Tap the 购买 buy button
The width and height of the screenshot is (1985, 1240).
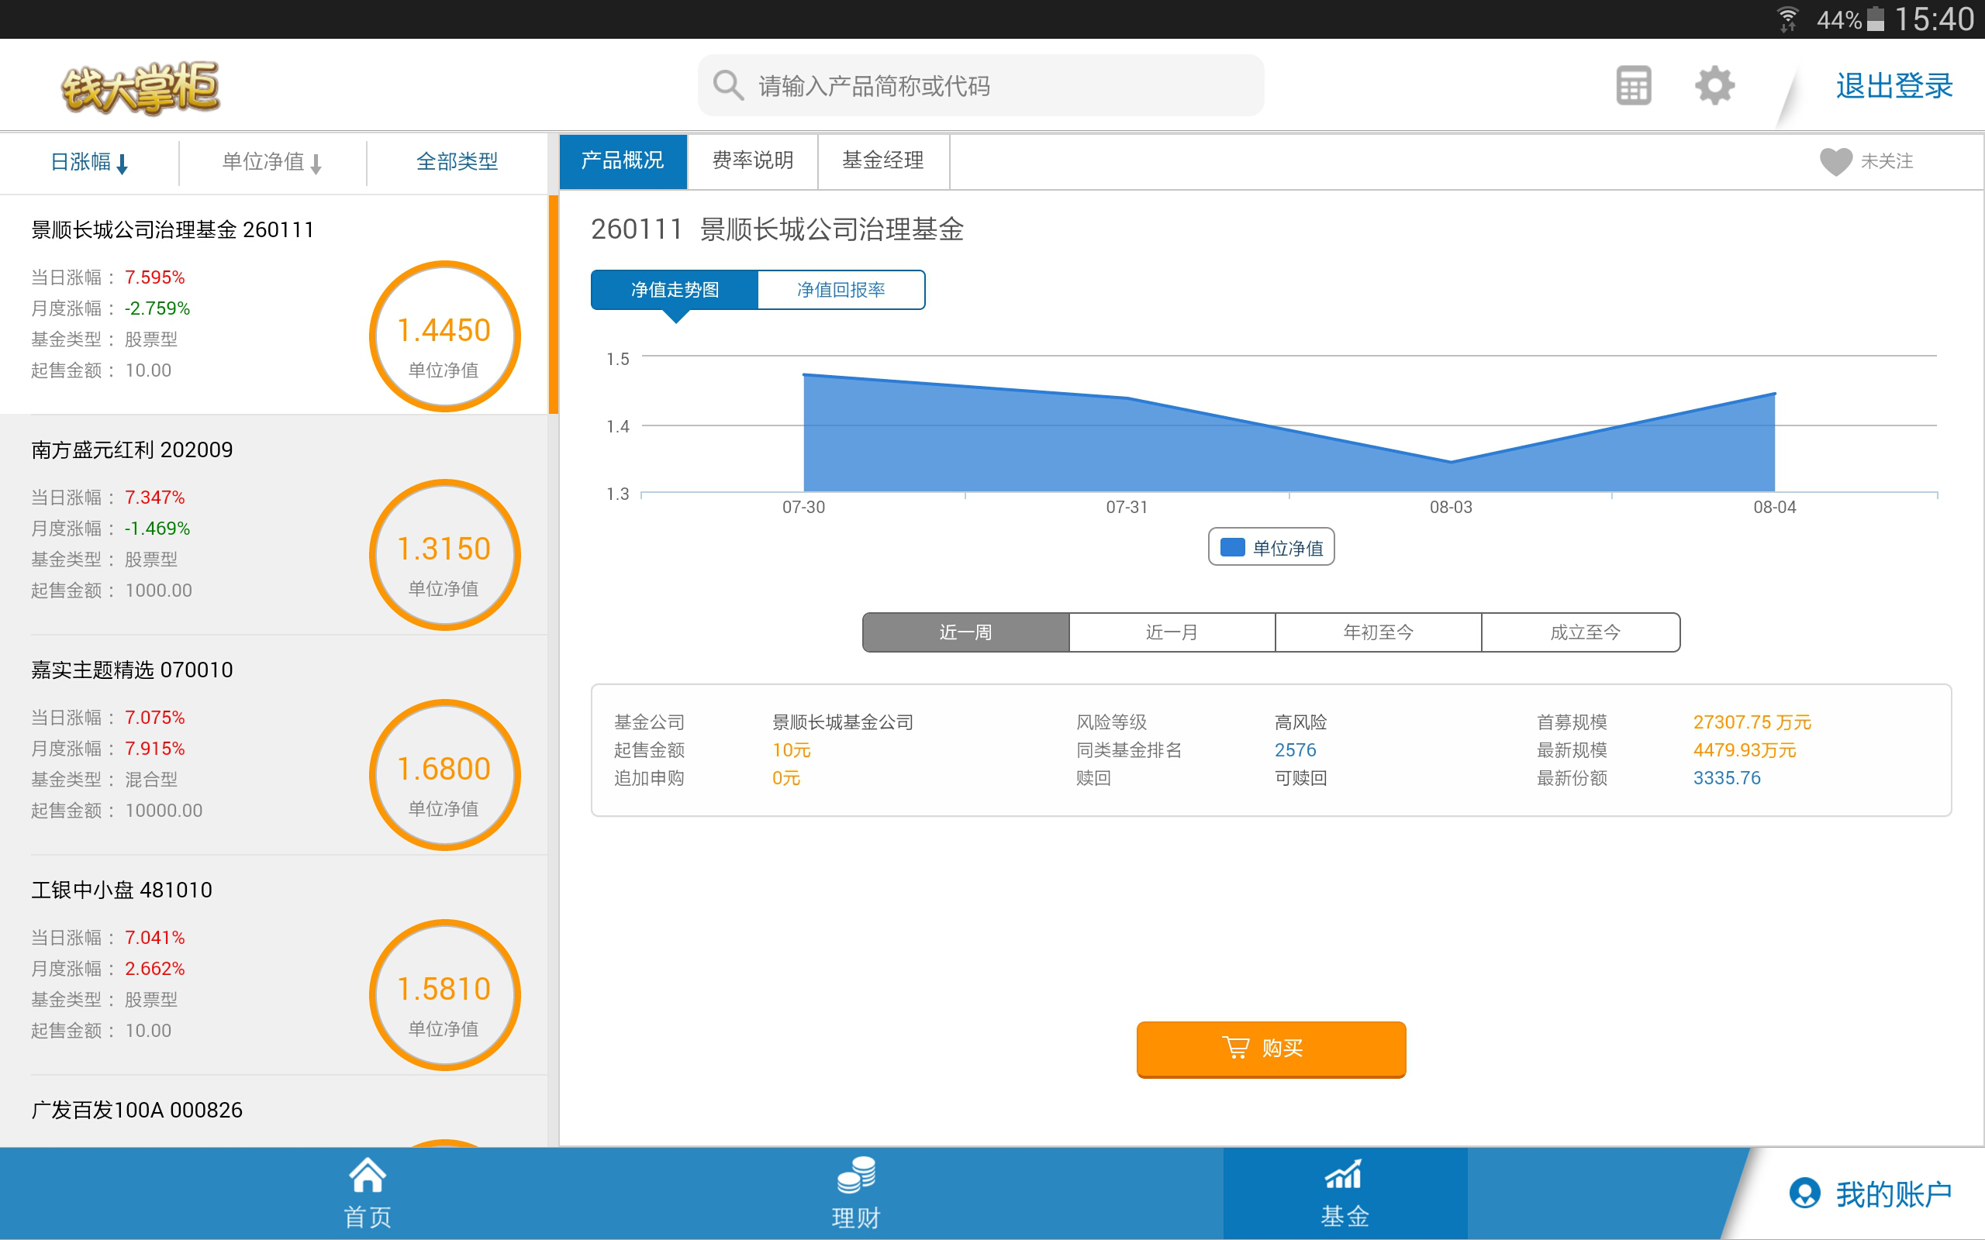coord(1271,1048)
